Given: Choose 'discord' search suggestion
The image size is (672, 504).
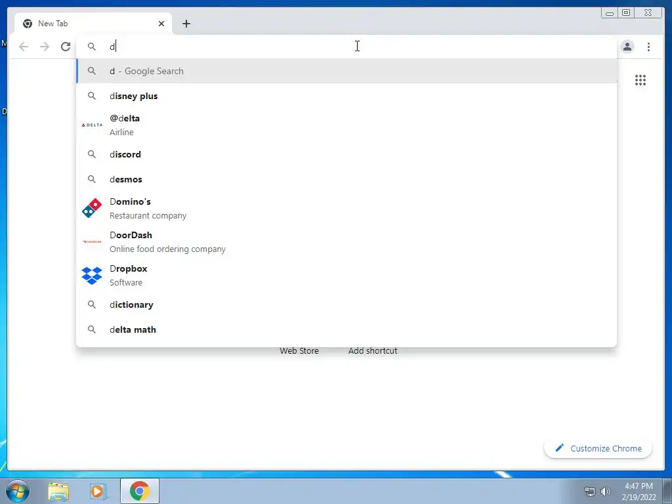Looking at the screenshot, I should pyautogui.click(x=346, y=154).
